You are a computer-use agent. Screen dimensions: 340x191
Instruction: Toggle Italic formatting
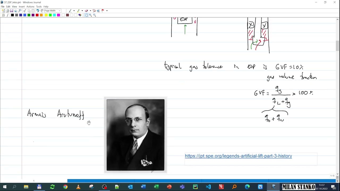pyautogui.click(x=7, y=15)
